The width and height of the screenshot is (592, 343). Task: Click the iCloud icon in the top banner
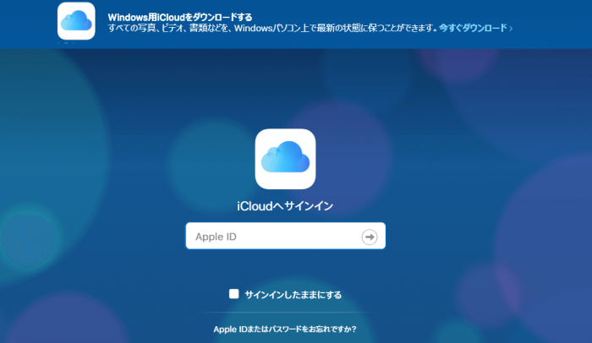76,21
